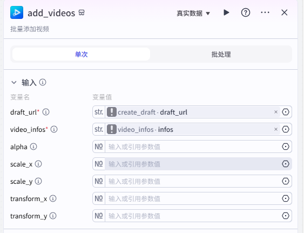Click the info icon beside scale_y
The image size is (304, 233).
(38, 181)
